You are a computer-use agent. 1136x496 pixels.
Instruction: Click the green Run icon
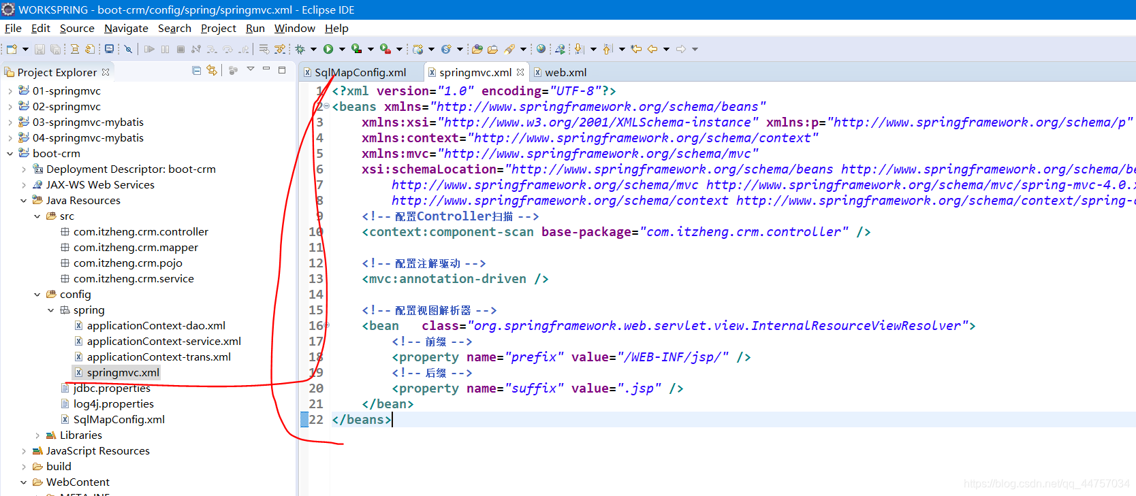pos(328,49)
